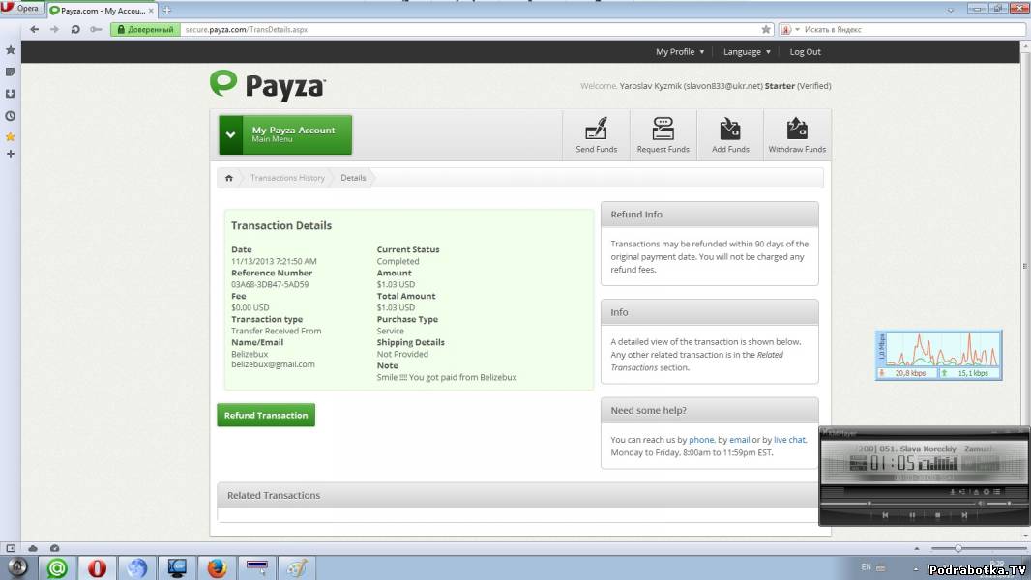Click the Send Funds icon
The image size is (1031, 580).
pos(596,134)
